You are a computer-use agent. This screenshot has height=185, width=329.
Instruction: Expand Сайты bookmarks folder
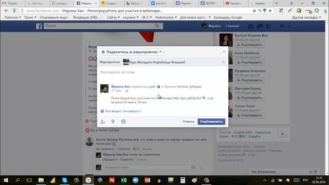click(x=113, y=17)
